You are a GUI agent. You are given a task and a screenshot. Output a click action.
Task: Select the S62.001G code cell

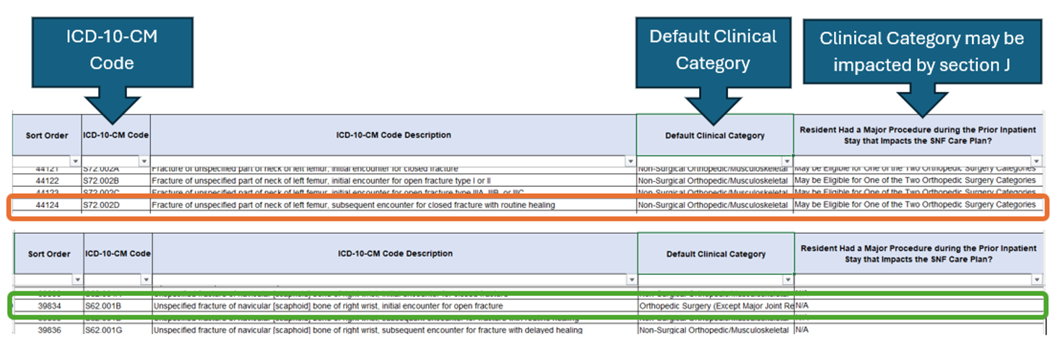103,330
